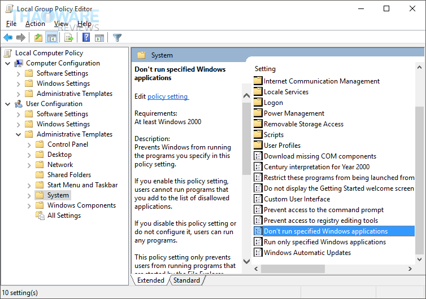Screen dimensions: 426x299
Task: Click the Download missing COM components icon
Action: point(258,156)
